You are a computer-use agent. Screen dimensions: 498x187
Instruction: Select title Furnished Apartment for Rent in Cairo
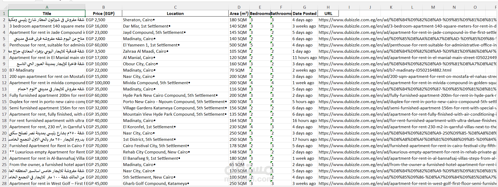pyautogui.click(x=47, y=146)
